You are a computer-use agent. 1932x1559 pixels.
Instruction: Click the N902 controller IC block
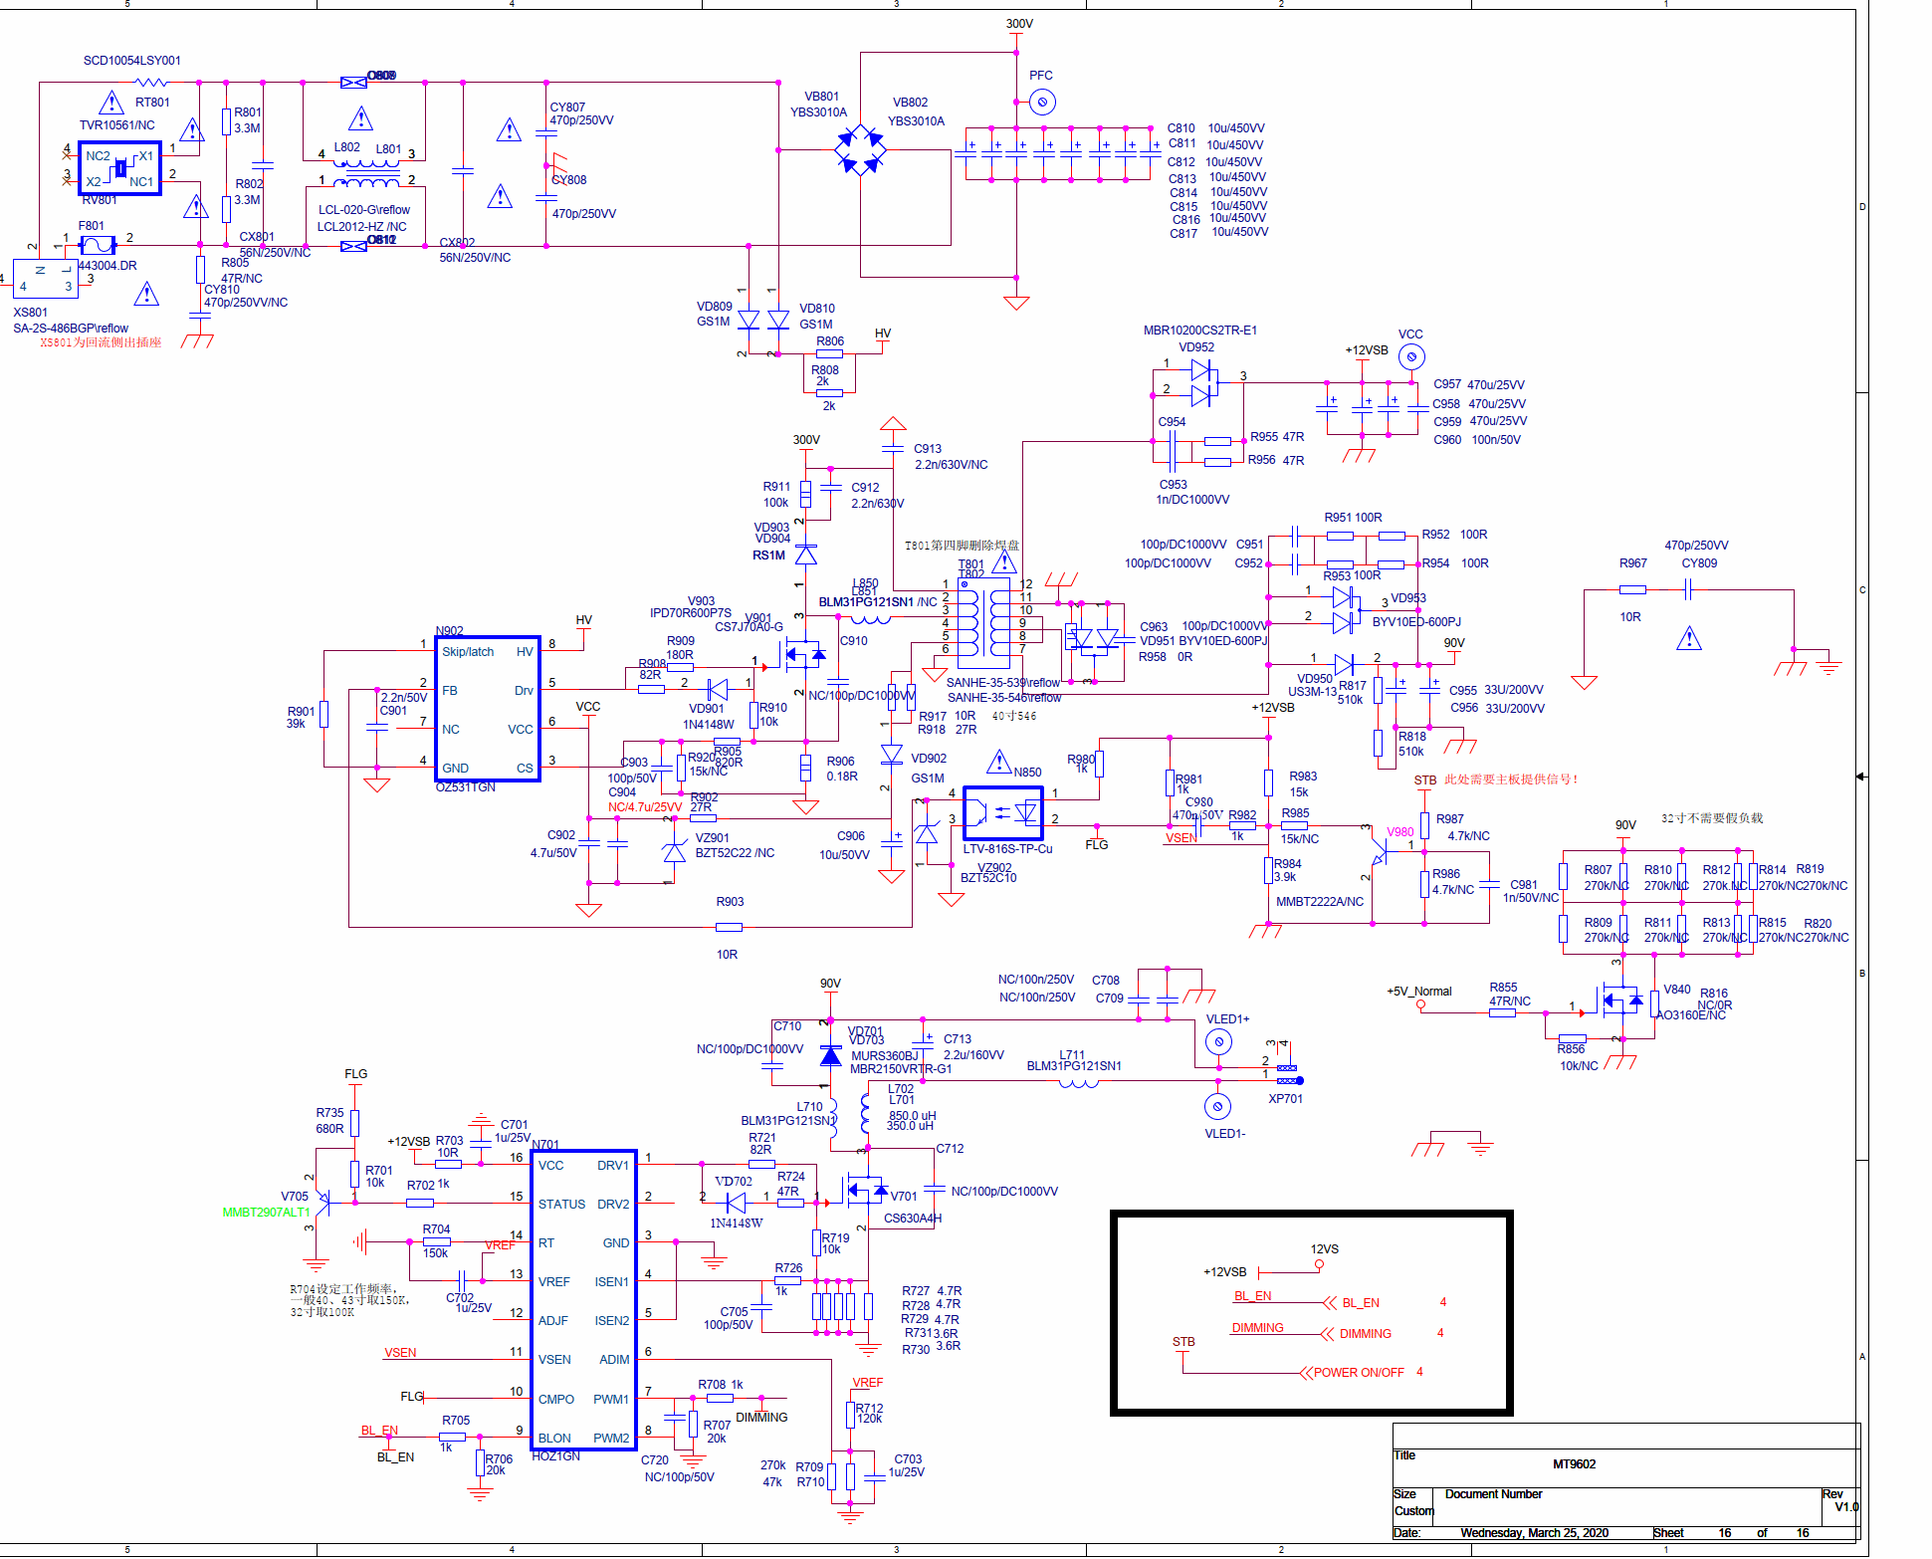[488, 709]
